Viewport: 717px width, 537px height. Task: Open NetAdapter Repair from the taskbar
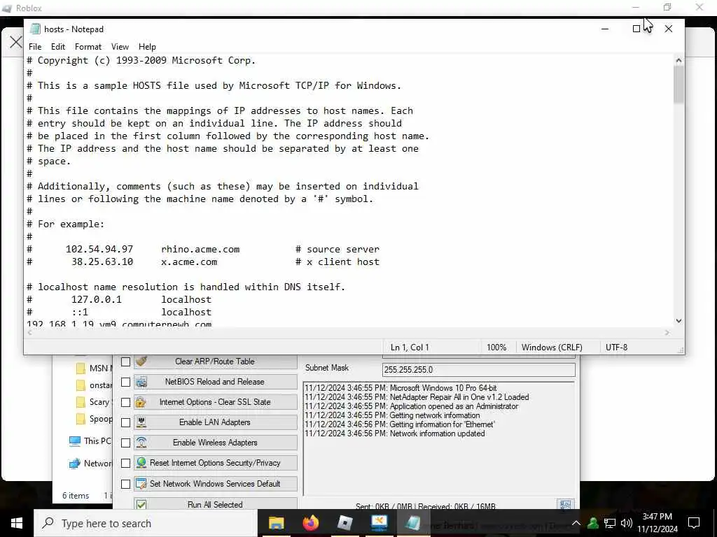(379, 523)
